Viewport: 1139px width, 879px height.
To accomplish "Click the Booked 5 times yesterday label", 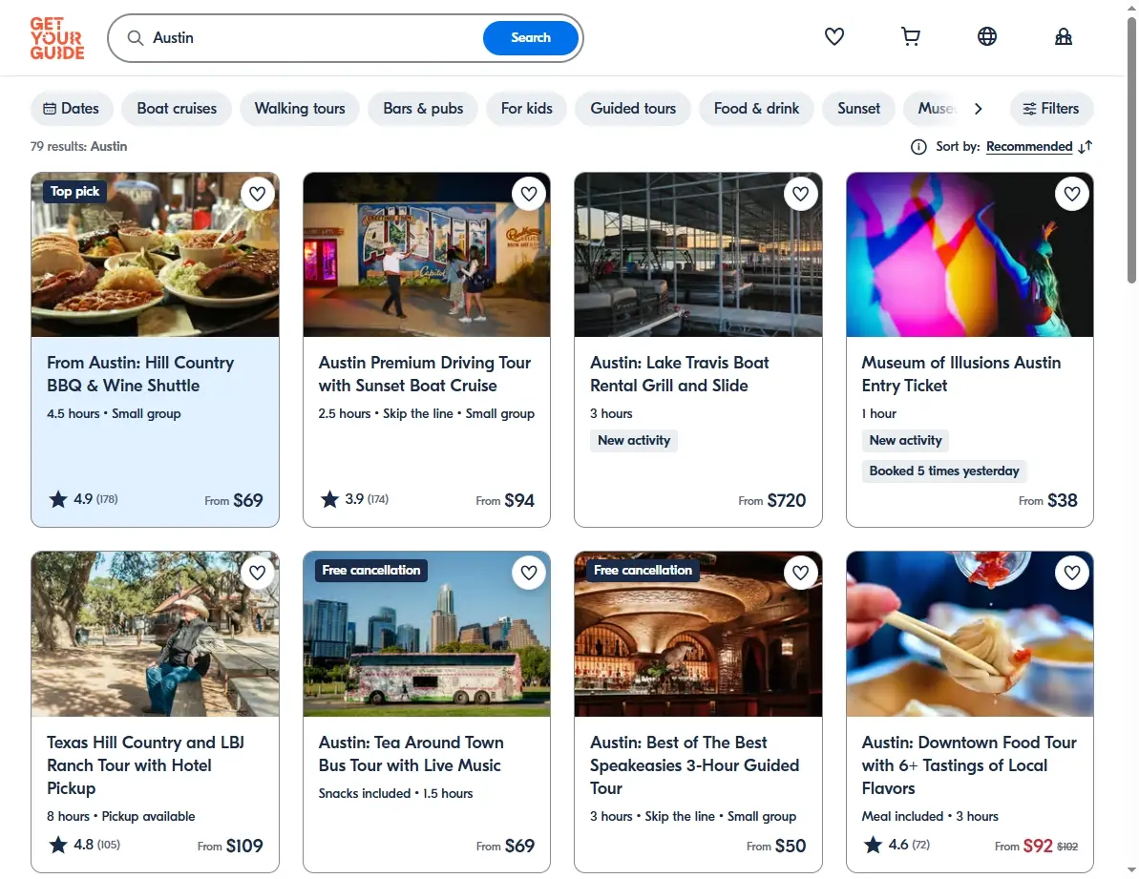I will 943,471.
